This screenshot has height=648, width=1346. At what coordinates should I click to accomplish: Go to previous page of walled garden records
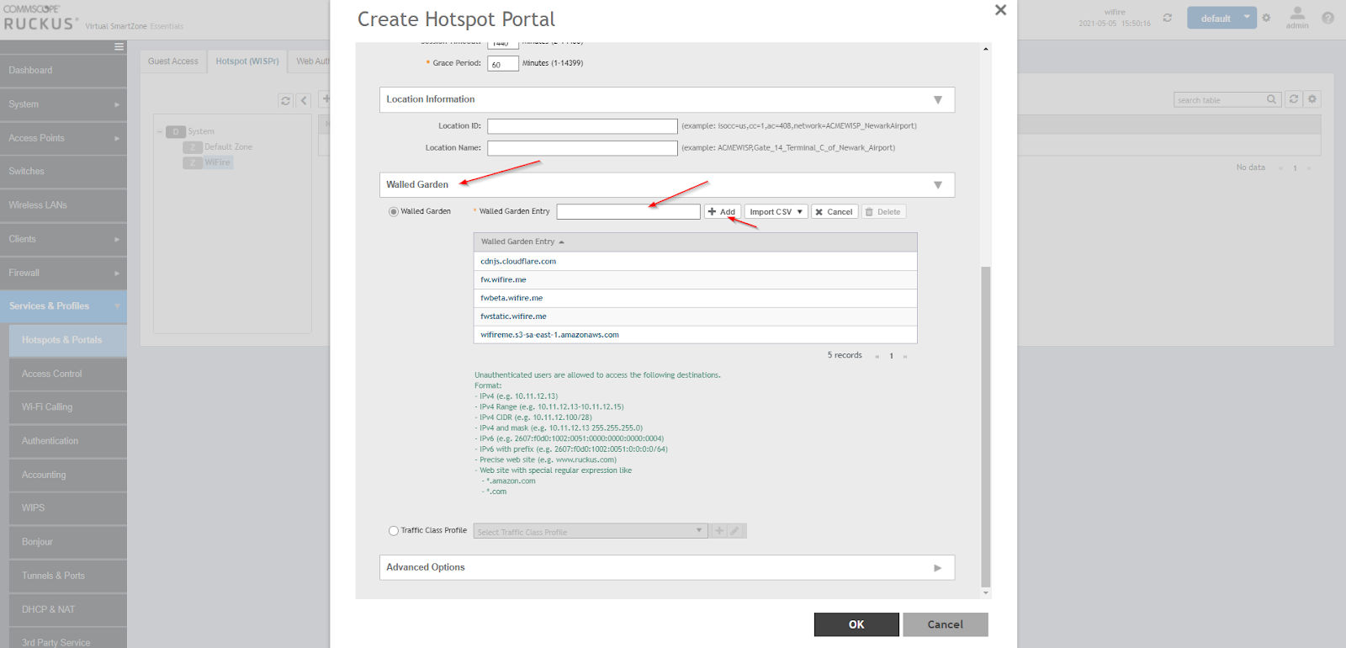click(877, 356)
